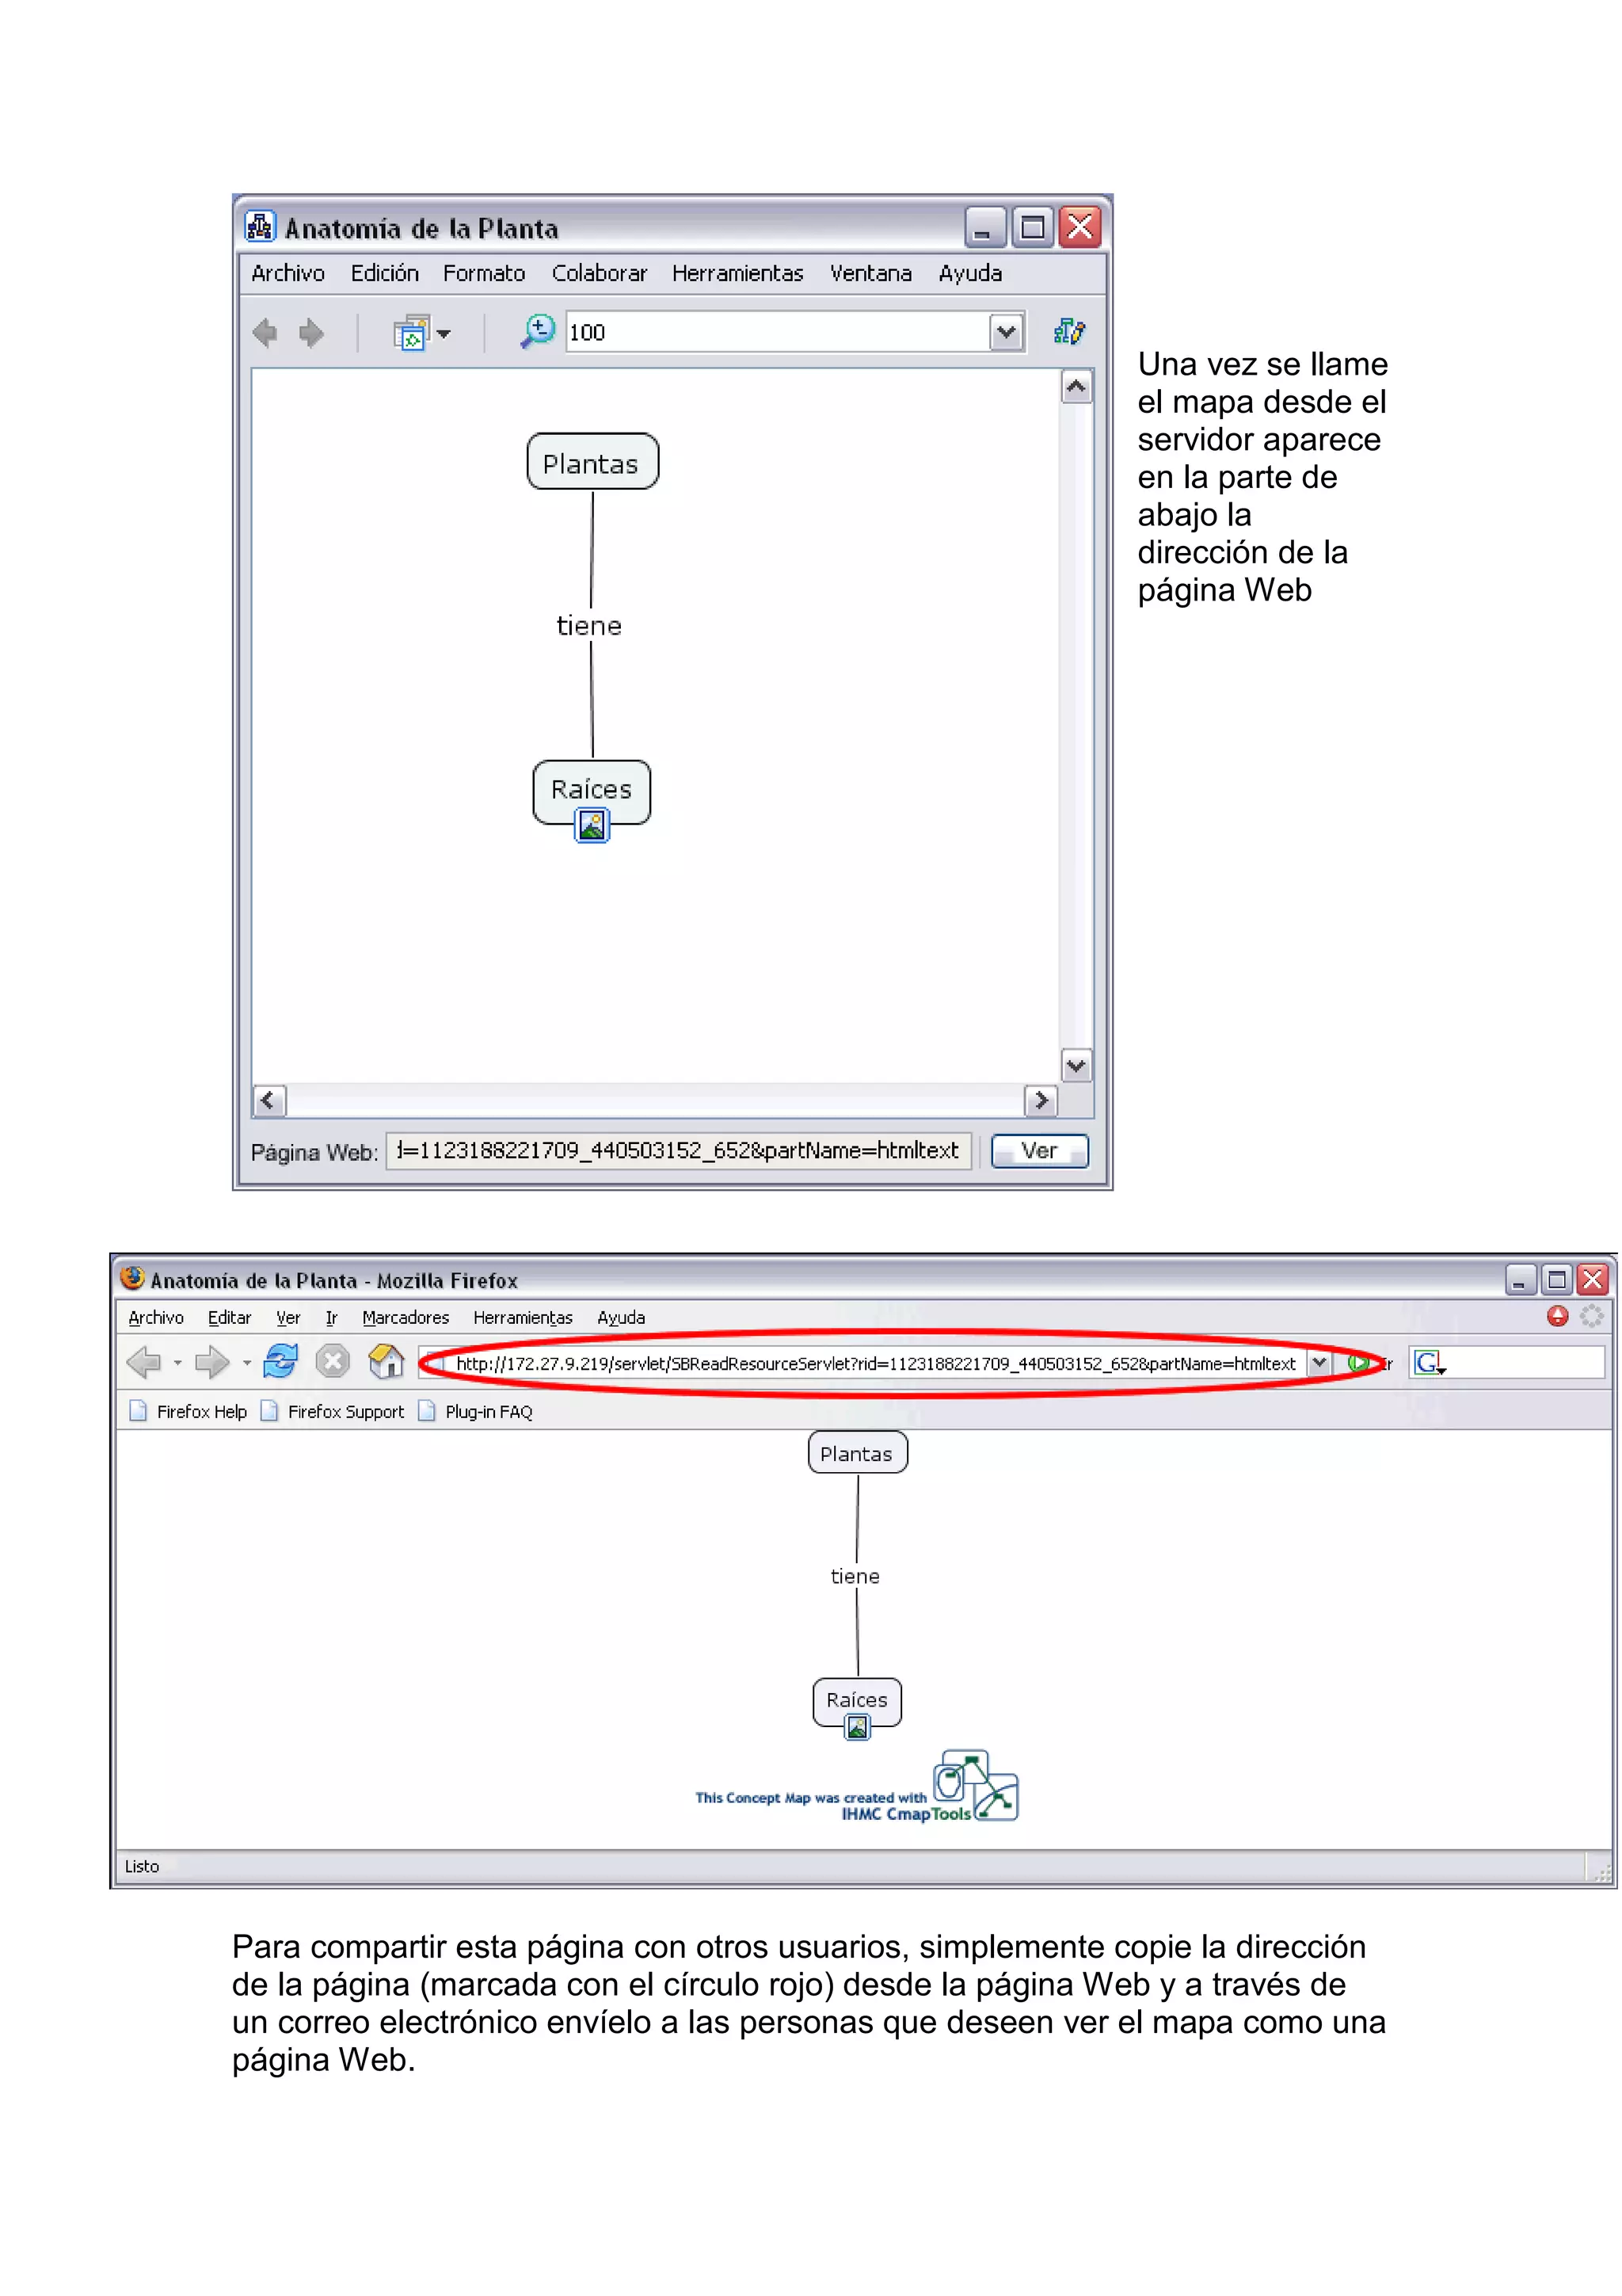
Task: Click the CmapTools back navigation arrow
Action: point(265,332)
